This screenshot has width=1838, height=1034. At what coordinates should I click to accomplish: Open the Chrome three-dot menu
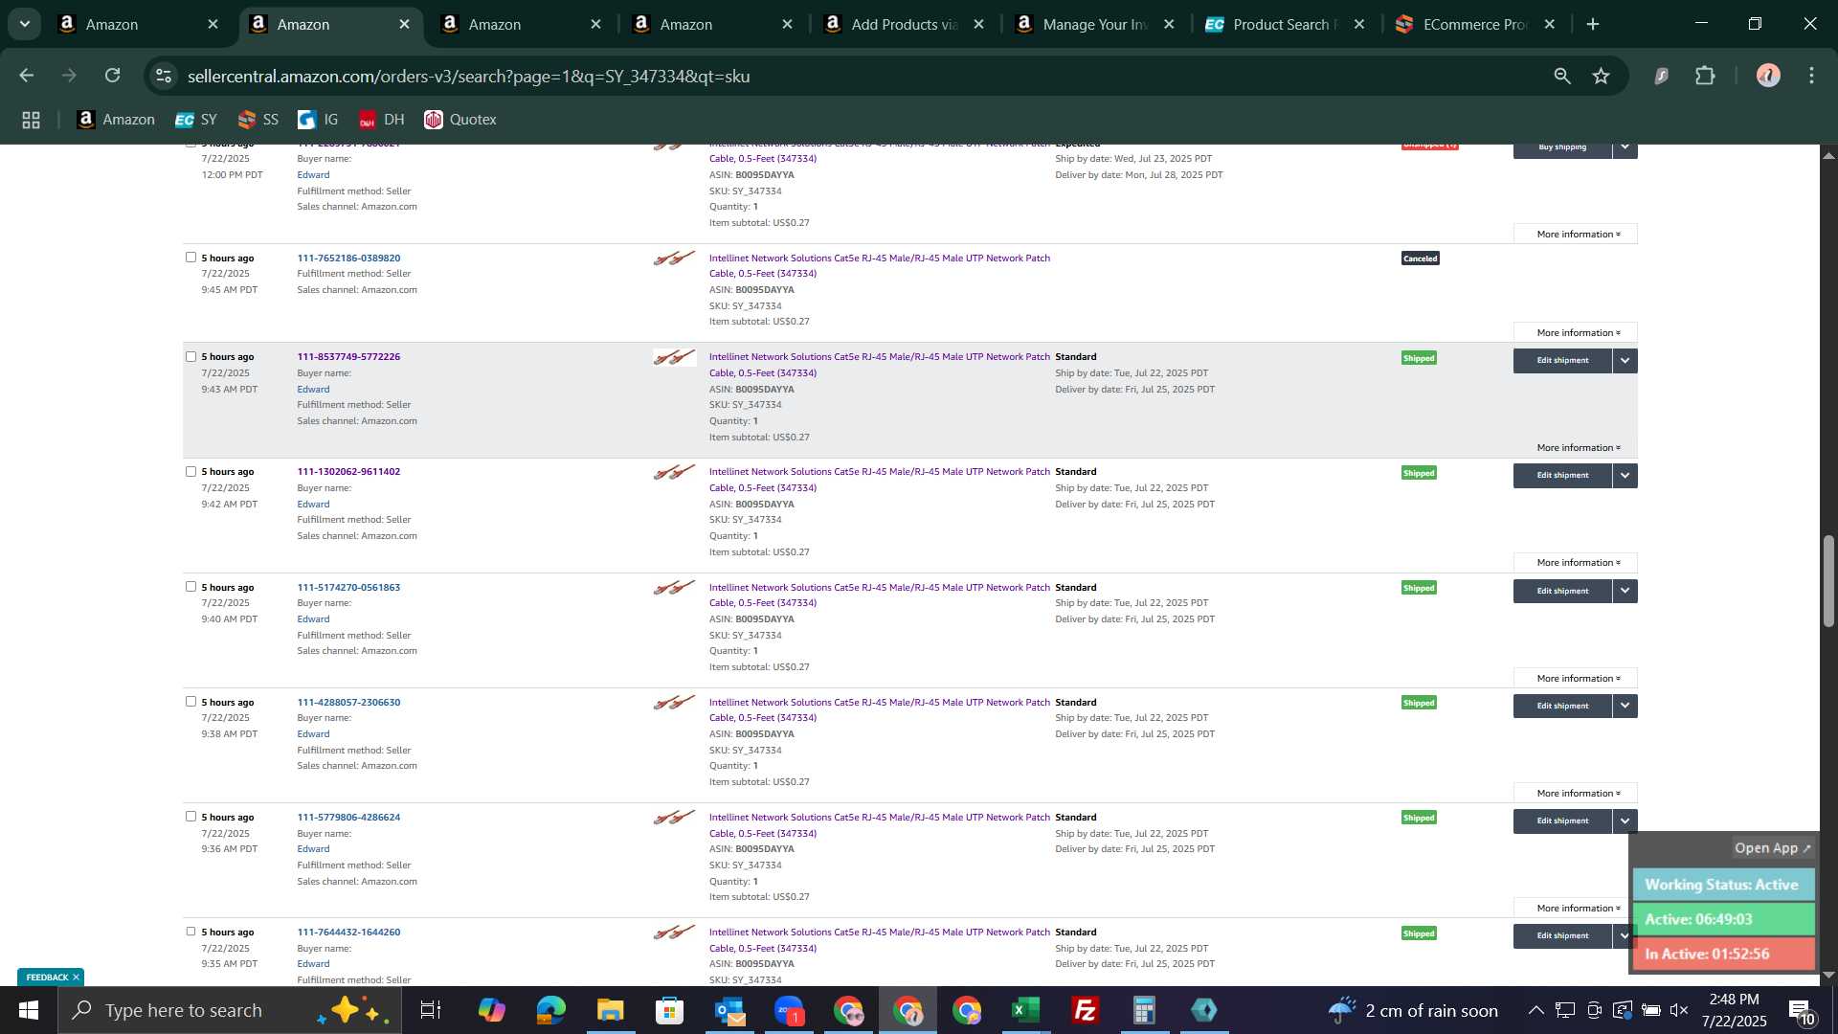pos(1812,76)
